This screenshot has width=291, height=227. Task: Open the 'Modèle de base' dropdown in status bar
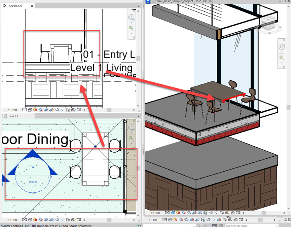click(256, 226)
